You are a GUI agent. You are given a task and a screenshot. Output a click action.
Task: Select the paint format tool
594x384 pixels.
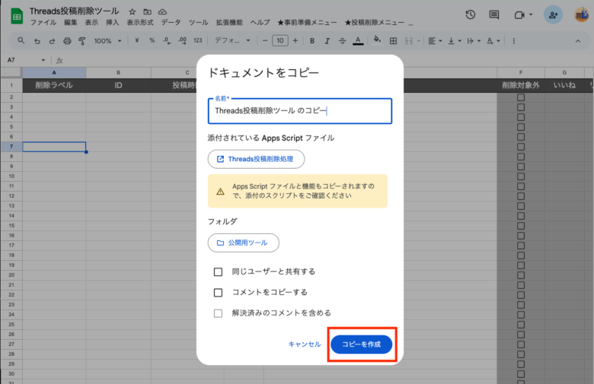click(81, 41)
